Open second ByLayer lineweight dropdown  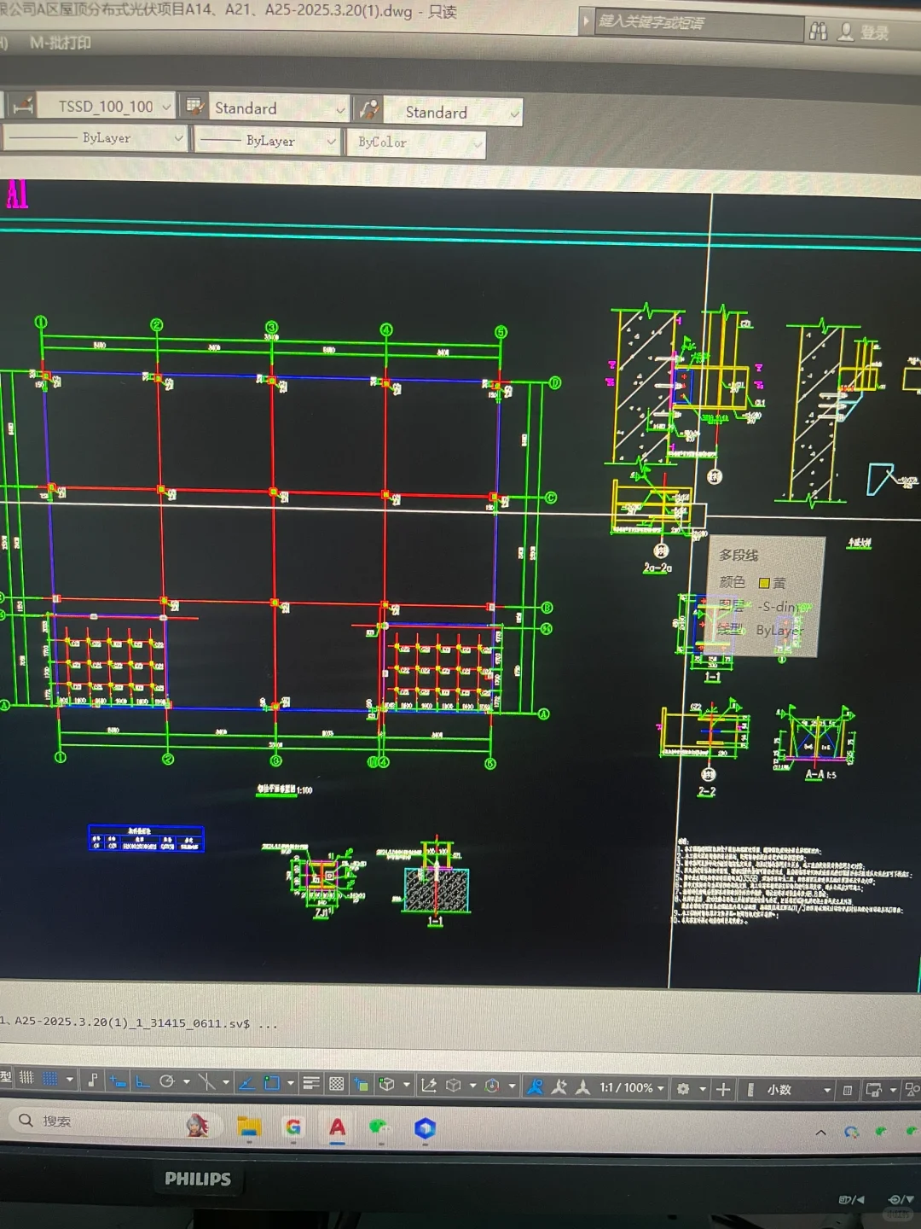point(332,141)
